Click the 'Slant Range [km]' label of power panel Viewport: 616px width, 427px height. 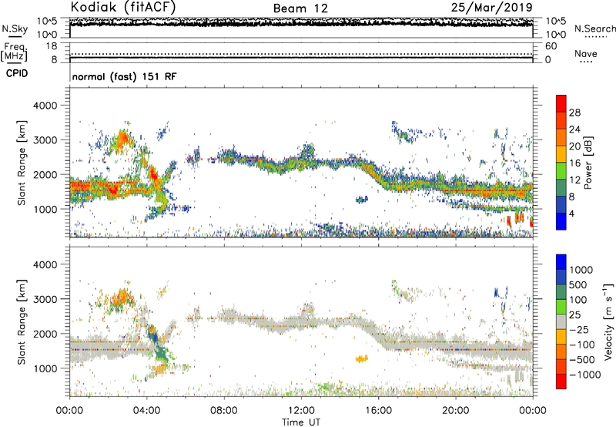[x=22, y=163]
